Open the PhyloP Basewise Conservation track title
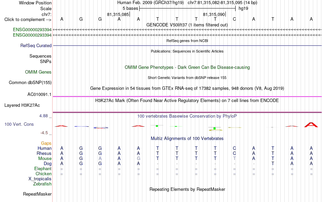 (x=187, y=116)
